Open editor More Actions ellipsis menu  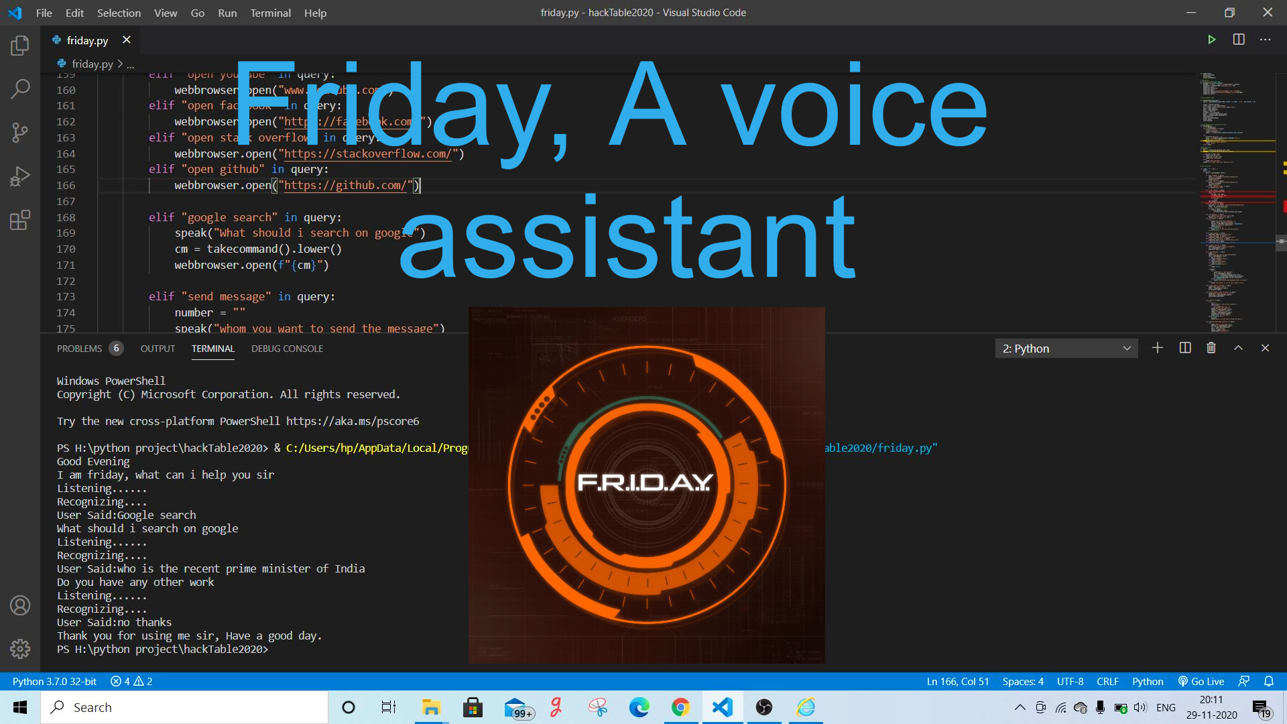pos(1265,40)
